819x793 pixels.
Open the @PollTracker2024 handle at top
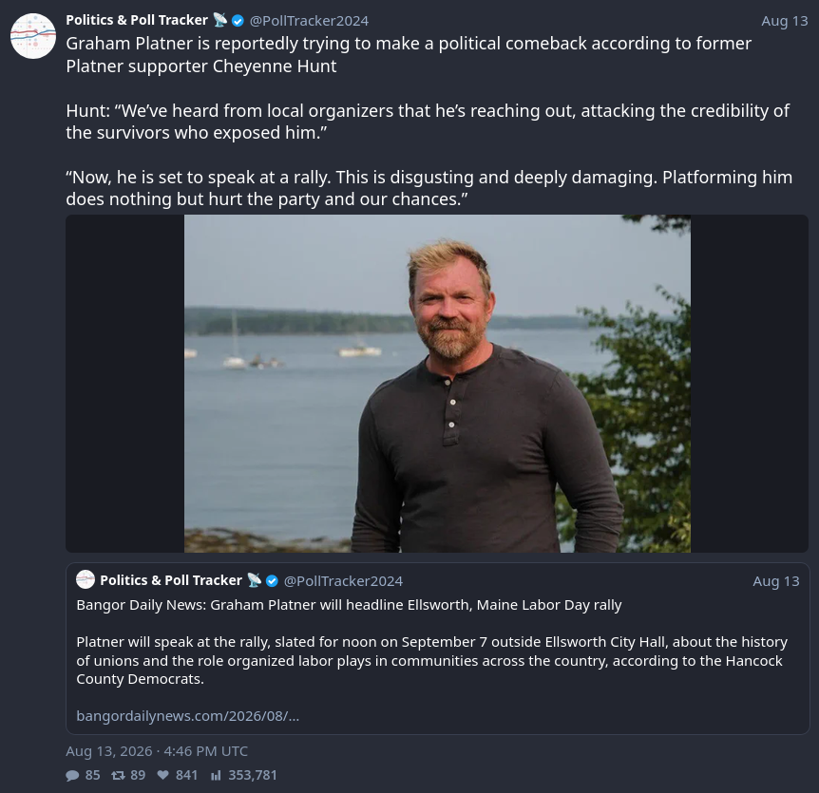coord(309,21)
